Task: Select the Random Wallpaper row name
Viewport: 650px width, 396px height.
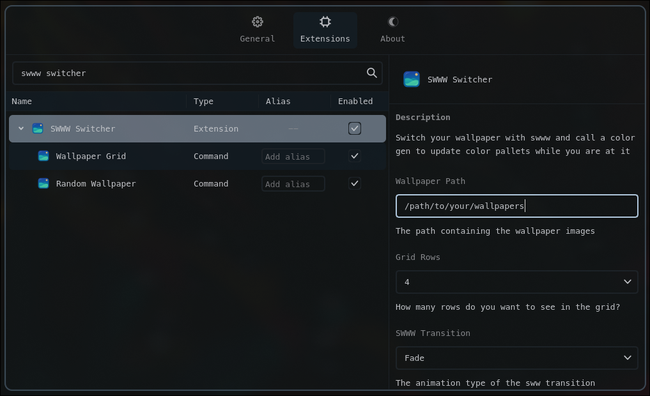Action: click(96, 183)
